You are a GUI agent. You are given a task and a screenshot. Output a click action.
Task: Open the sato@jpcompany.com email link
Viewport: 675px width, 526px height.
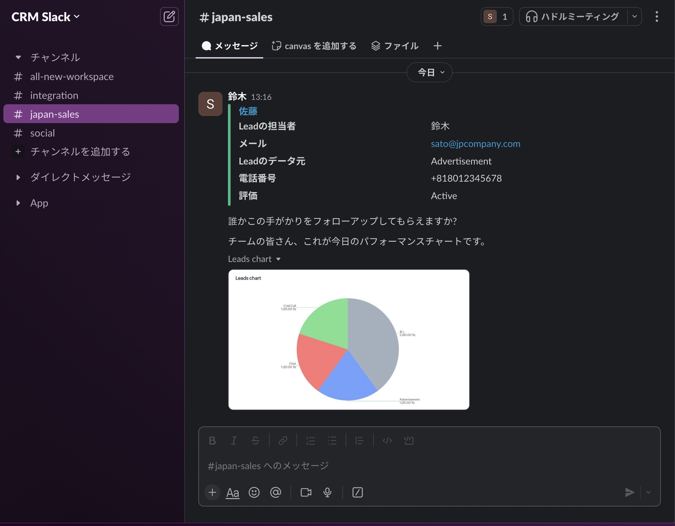475,144
